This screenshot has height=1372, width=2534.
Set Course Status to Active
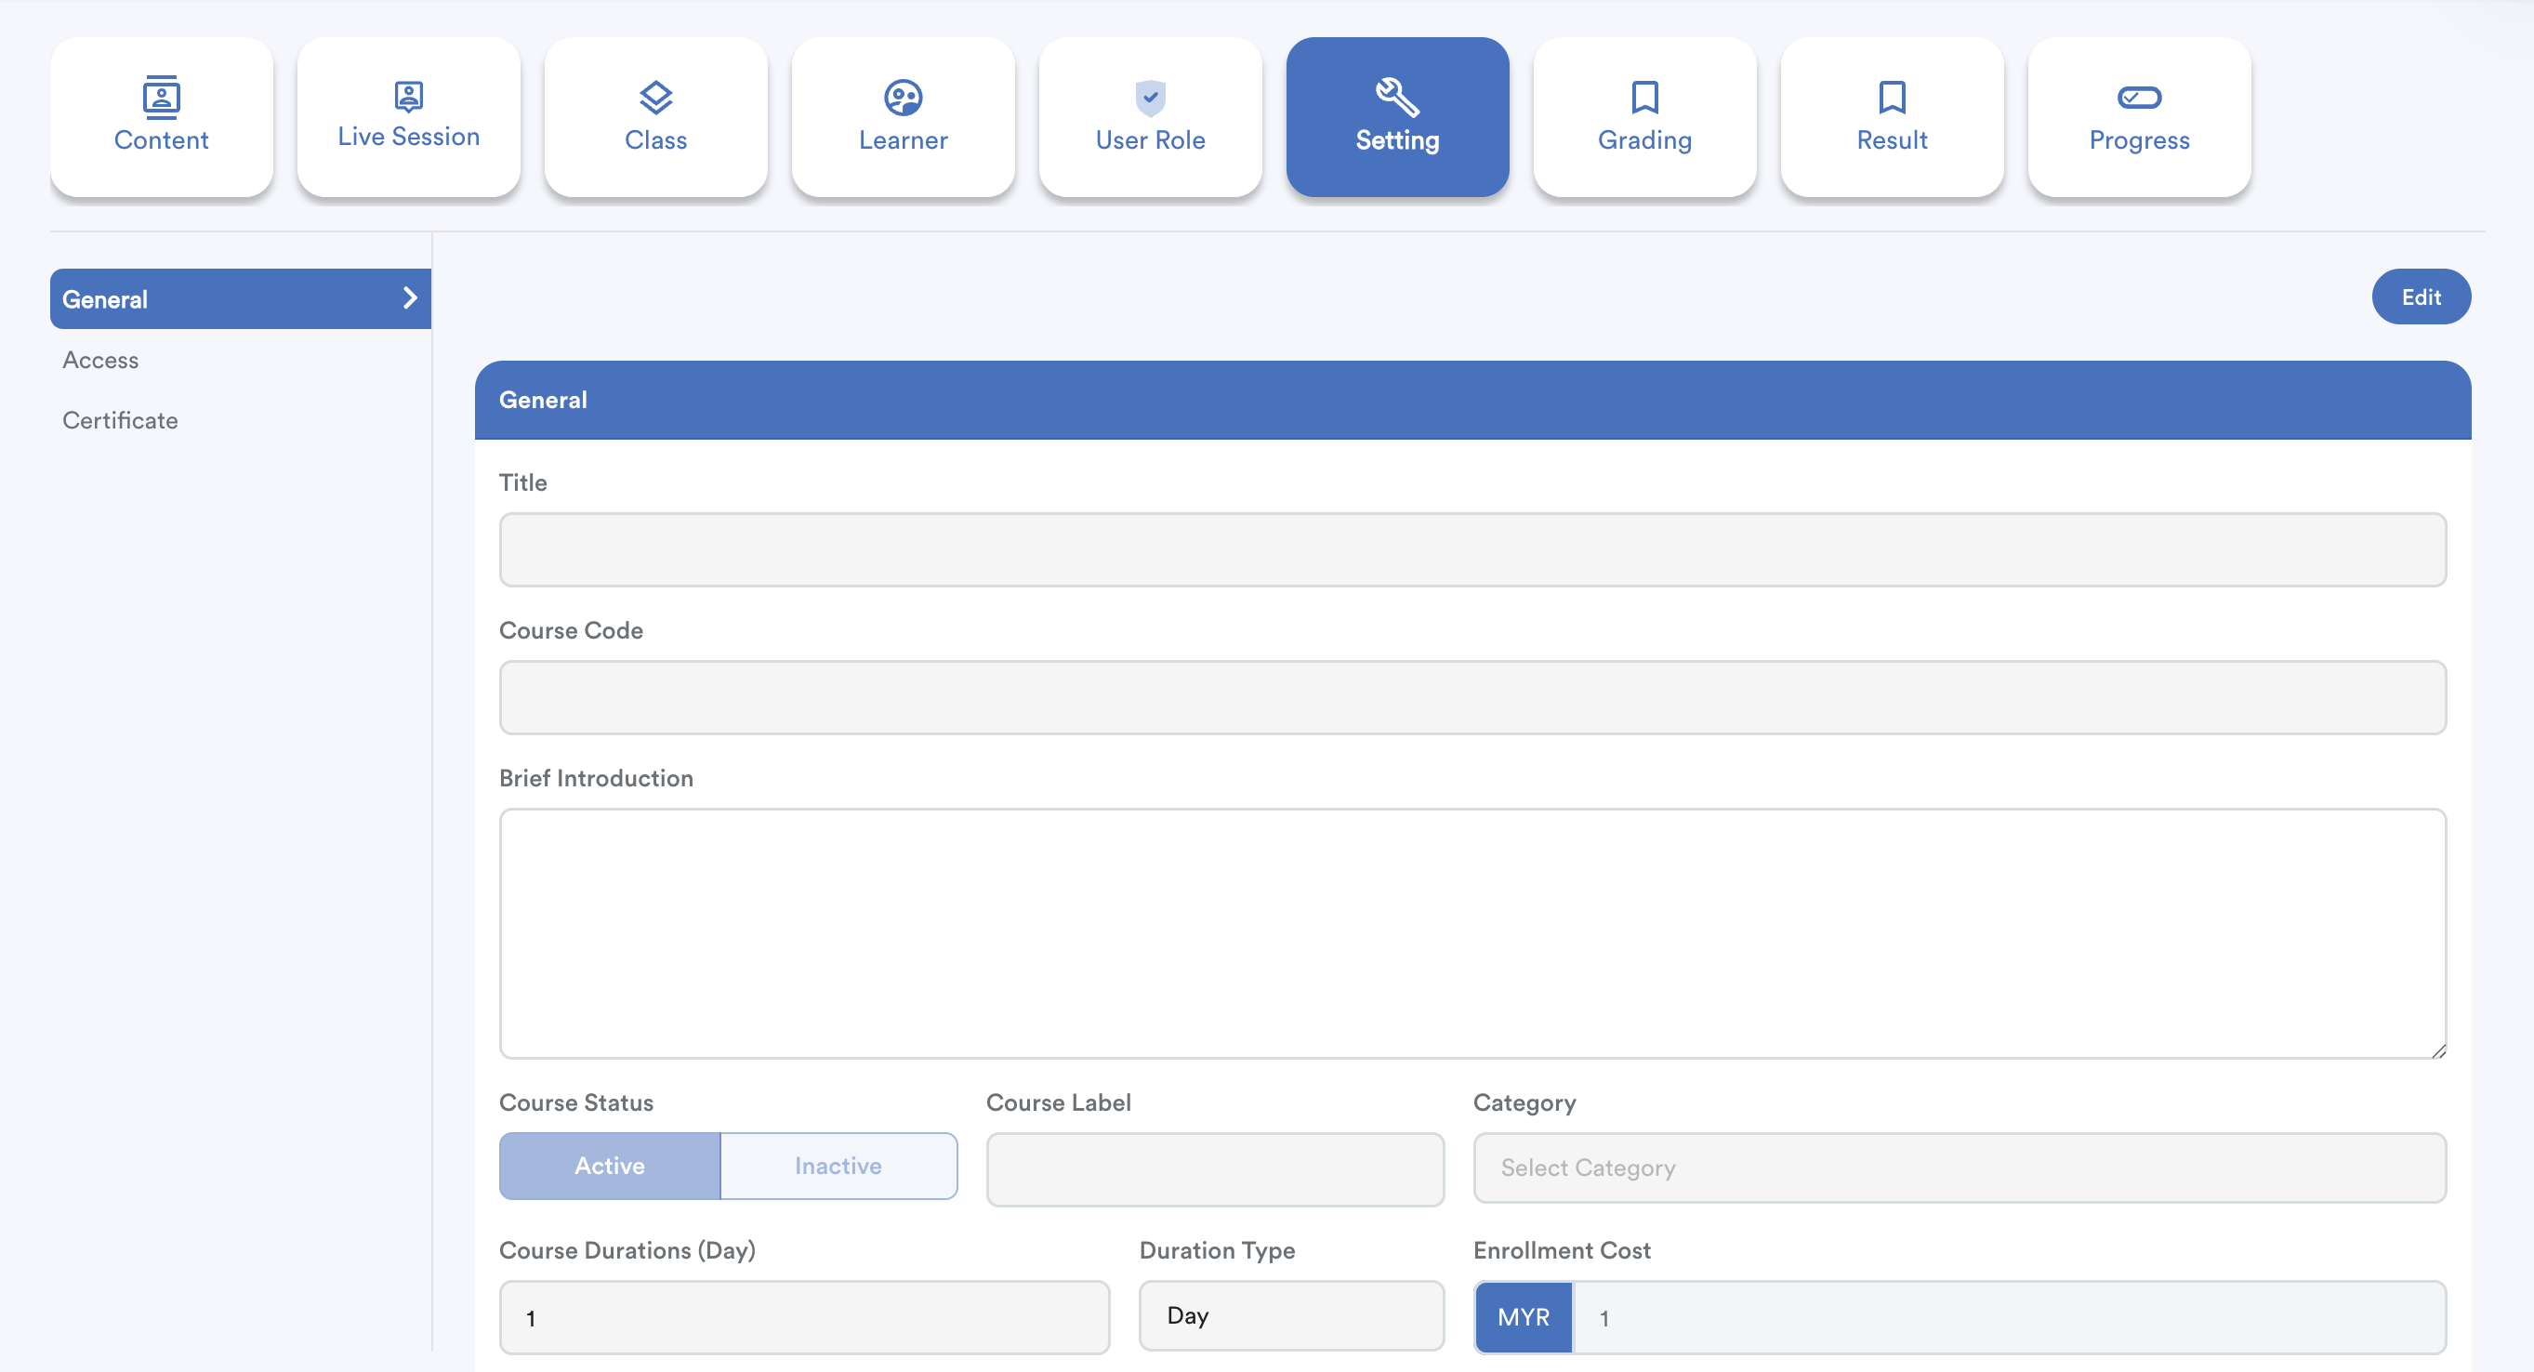coord(609,1166)
